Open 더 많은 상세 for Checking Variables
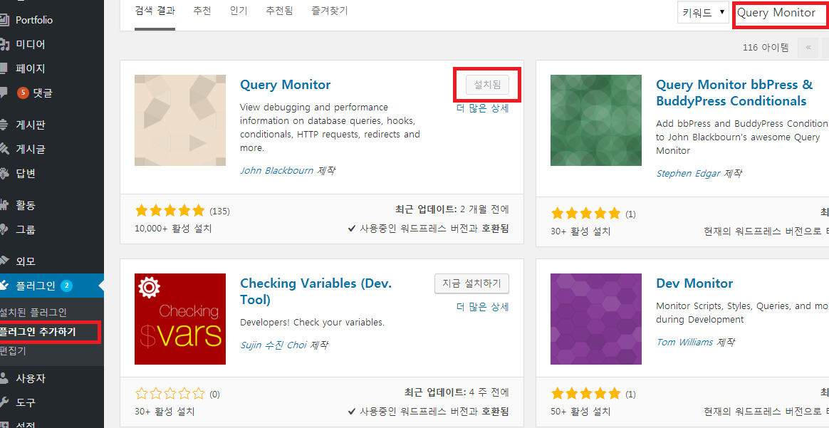The width and height of the screenshot is (829, 428). click(x=483, y=306)
